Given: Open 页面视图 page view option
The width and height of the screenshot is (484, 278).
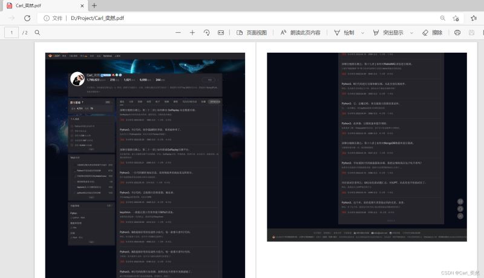Looking at the screenshot, I should click(252, 33).
